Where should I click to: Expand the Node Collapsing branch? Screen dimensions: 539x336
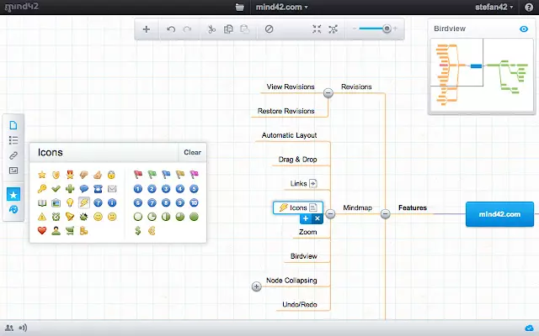(257, 286)
